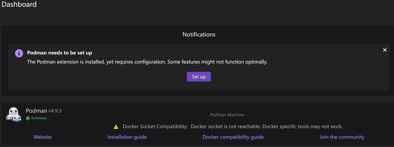Viewport: 394px width, 147px height.
Task: Click the RUNNING status text
Action: click(x=39, y=118)
